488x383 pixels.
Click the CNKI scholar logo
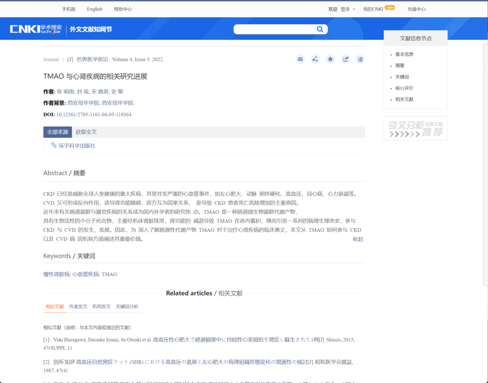36,29
